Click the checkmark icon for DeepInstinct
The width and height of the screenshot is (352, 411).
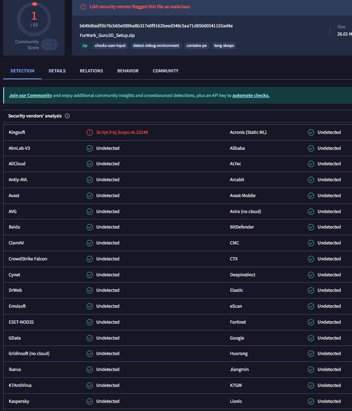(x=311, y=275)
